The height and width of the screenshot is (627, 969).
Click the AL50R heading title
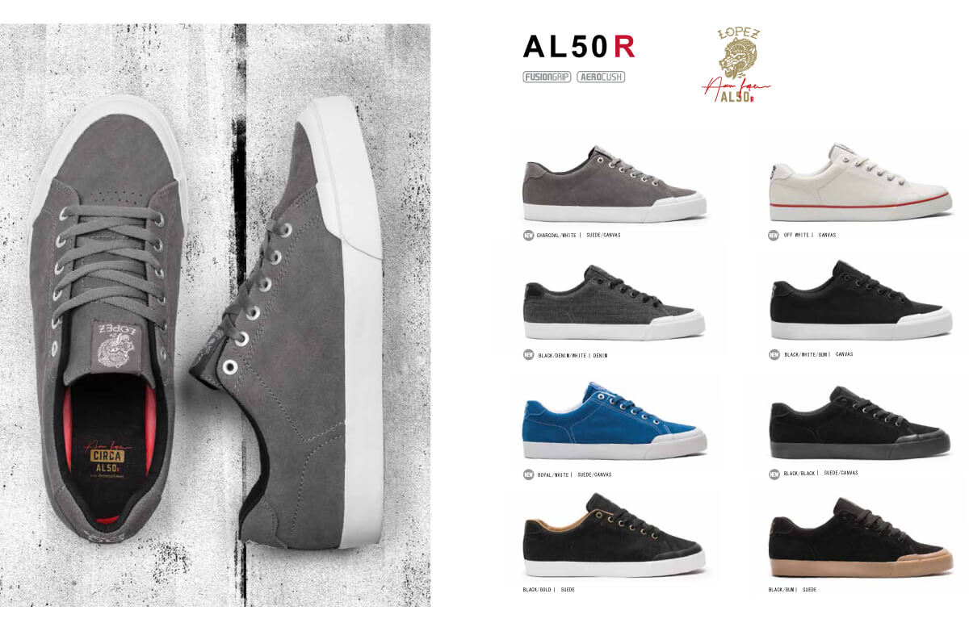click(x=579, y=47)
